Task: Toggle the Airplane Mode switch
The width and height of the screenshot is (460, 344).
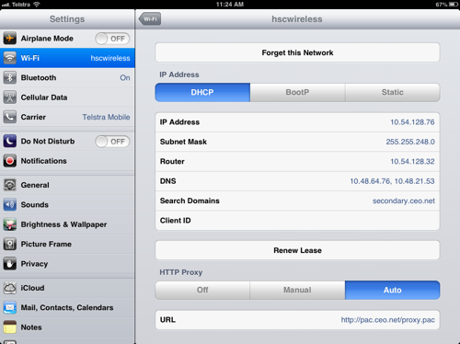Action: pos(112,39)
